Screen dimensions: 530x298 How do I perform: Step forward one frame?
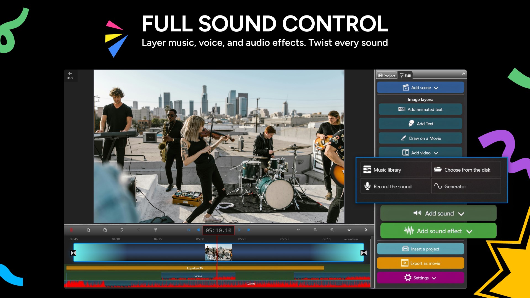point(249,230)
